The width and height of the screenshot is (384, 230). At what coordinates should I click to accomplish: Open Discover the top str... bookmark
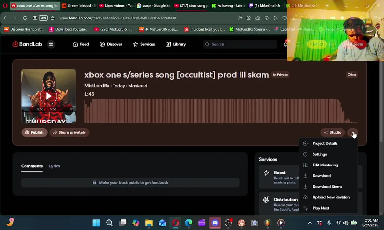pyautogui.click(x=24, y=29)
